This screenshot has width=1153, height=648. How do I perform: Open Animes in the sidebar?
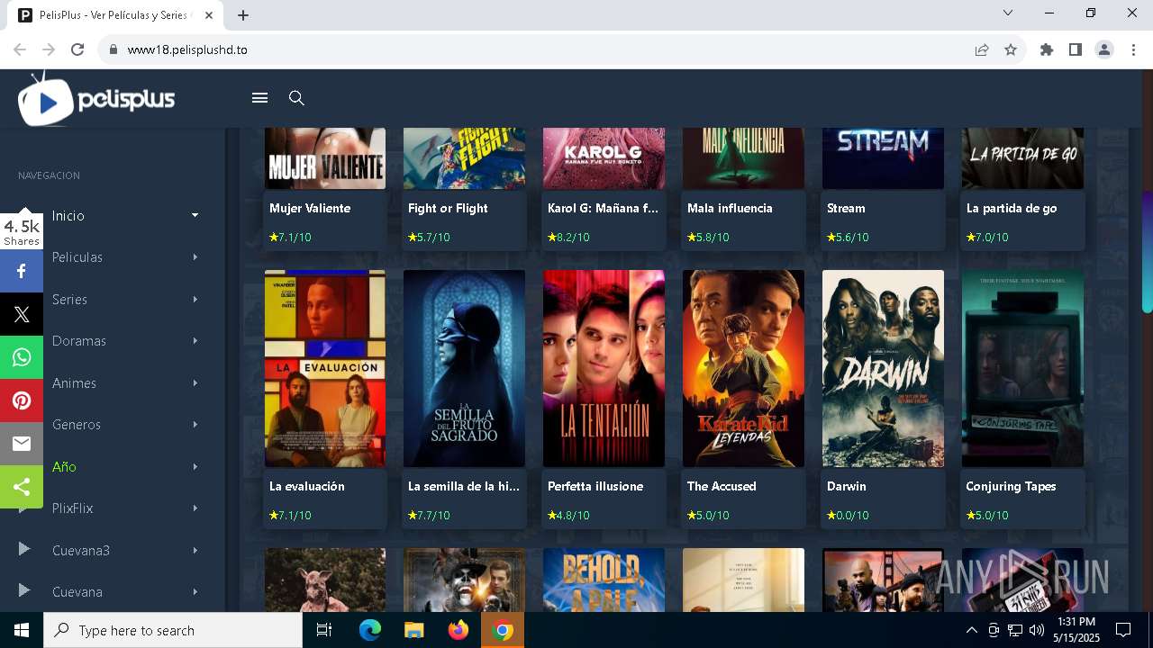74,382
